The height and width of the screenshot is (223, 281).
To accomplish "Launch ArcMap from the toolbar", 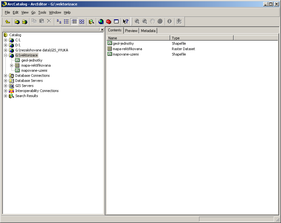I will 101,22.
